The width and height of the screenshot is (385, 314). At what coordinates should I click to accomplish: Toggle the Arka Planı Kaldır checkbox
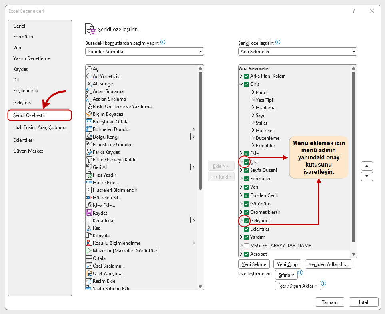[x=247, y=76]
